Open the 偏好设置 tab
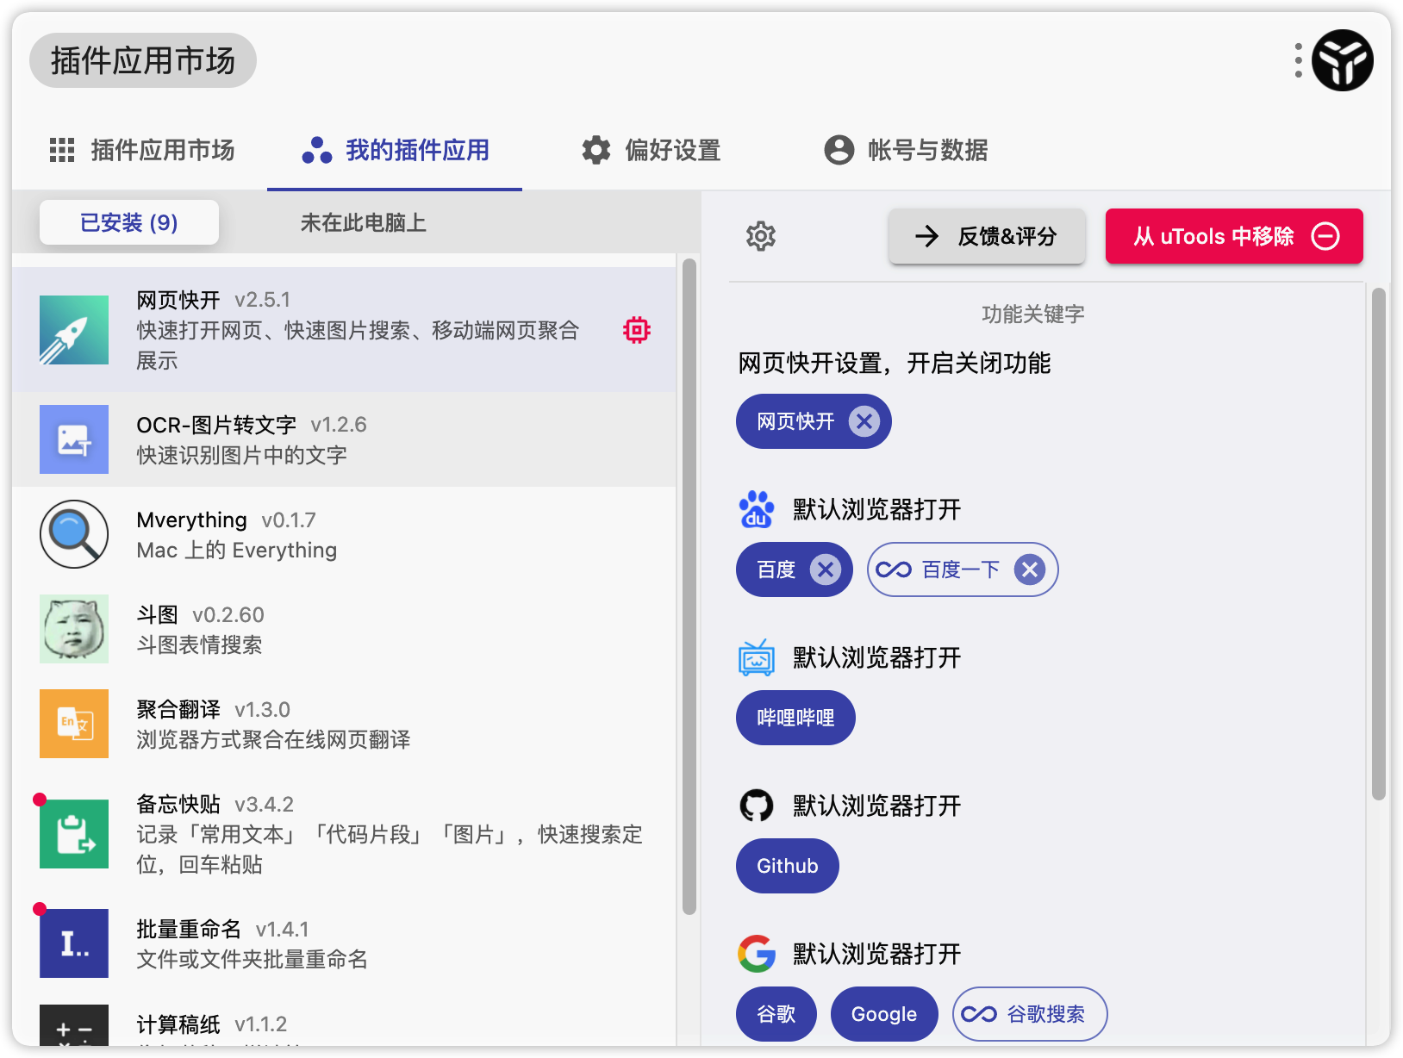The image size is (1403, 1058). (x=652, y=150)
